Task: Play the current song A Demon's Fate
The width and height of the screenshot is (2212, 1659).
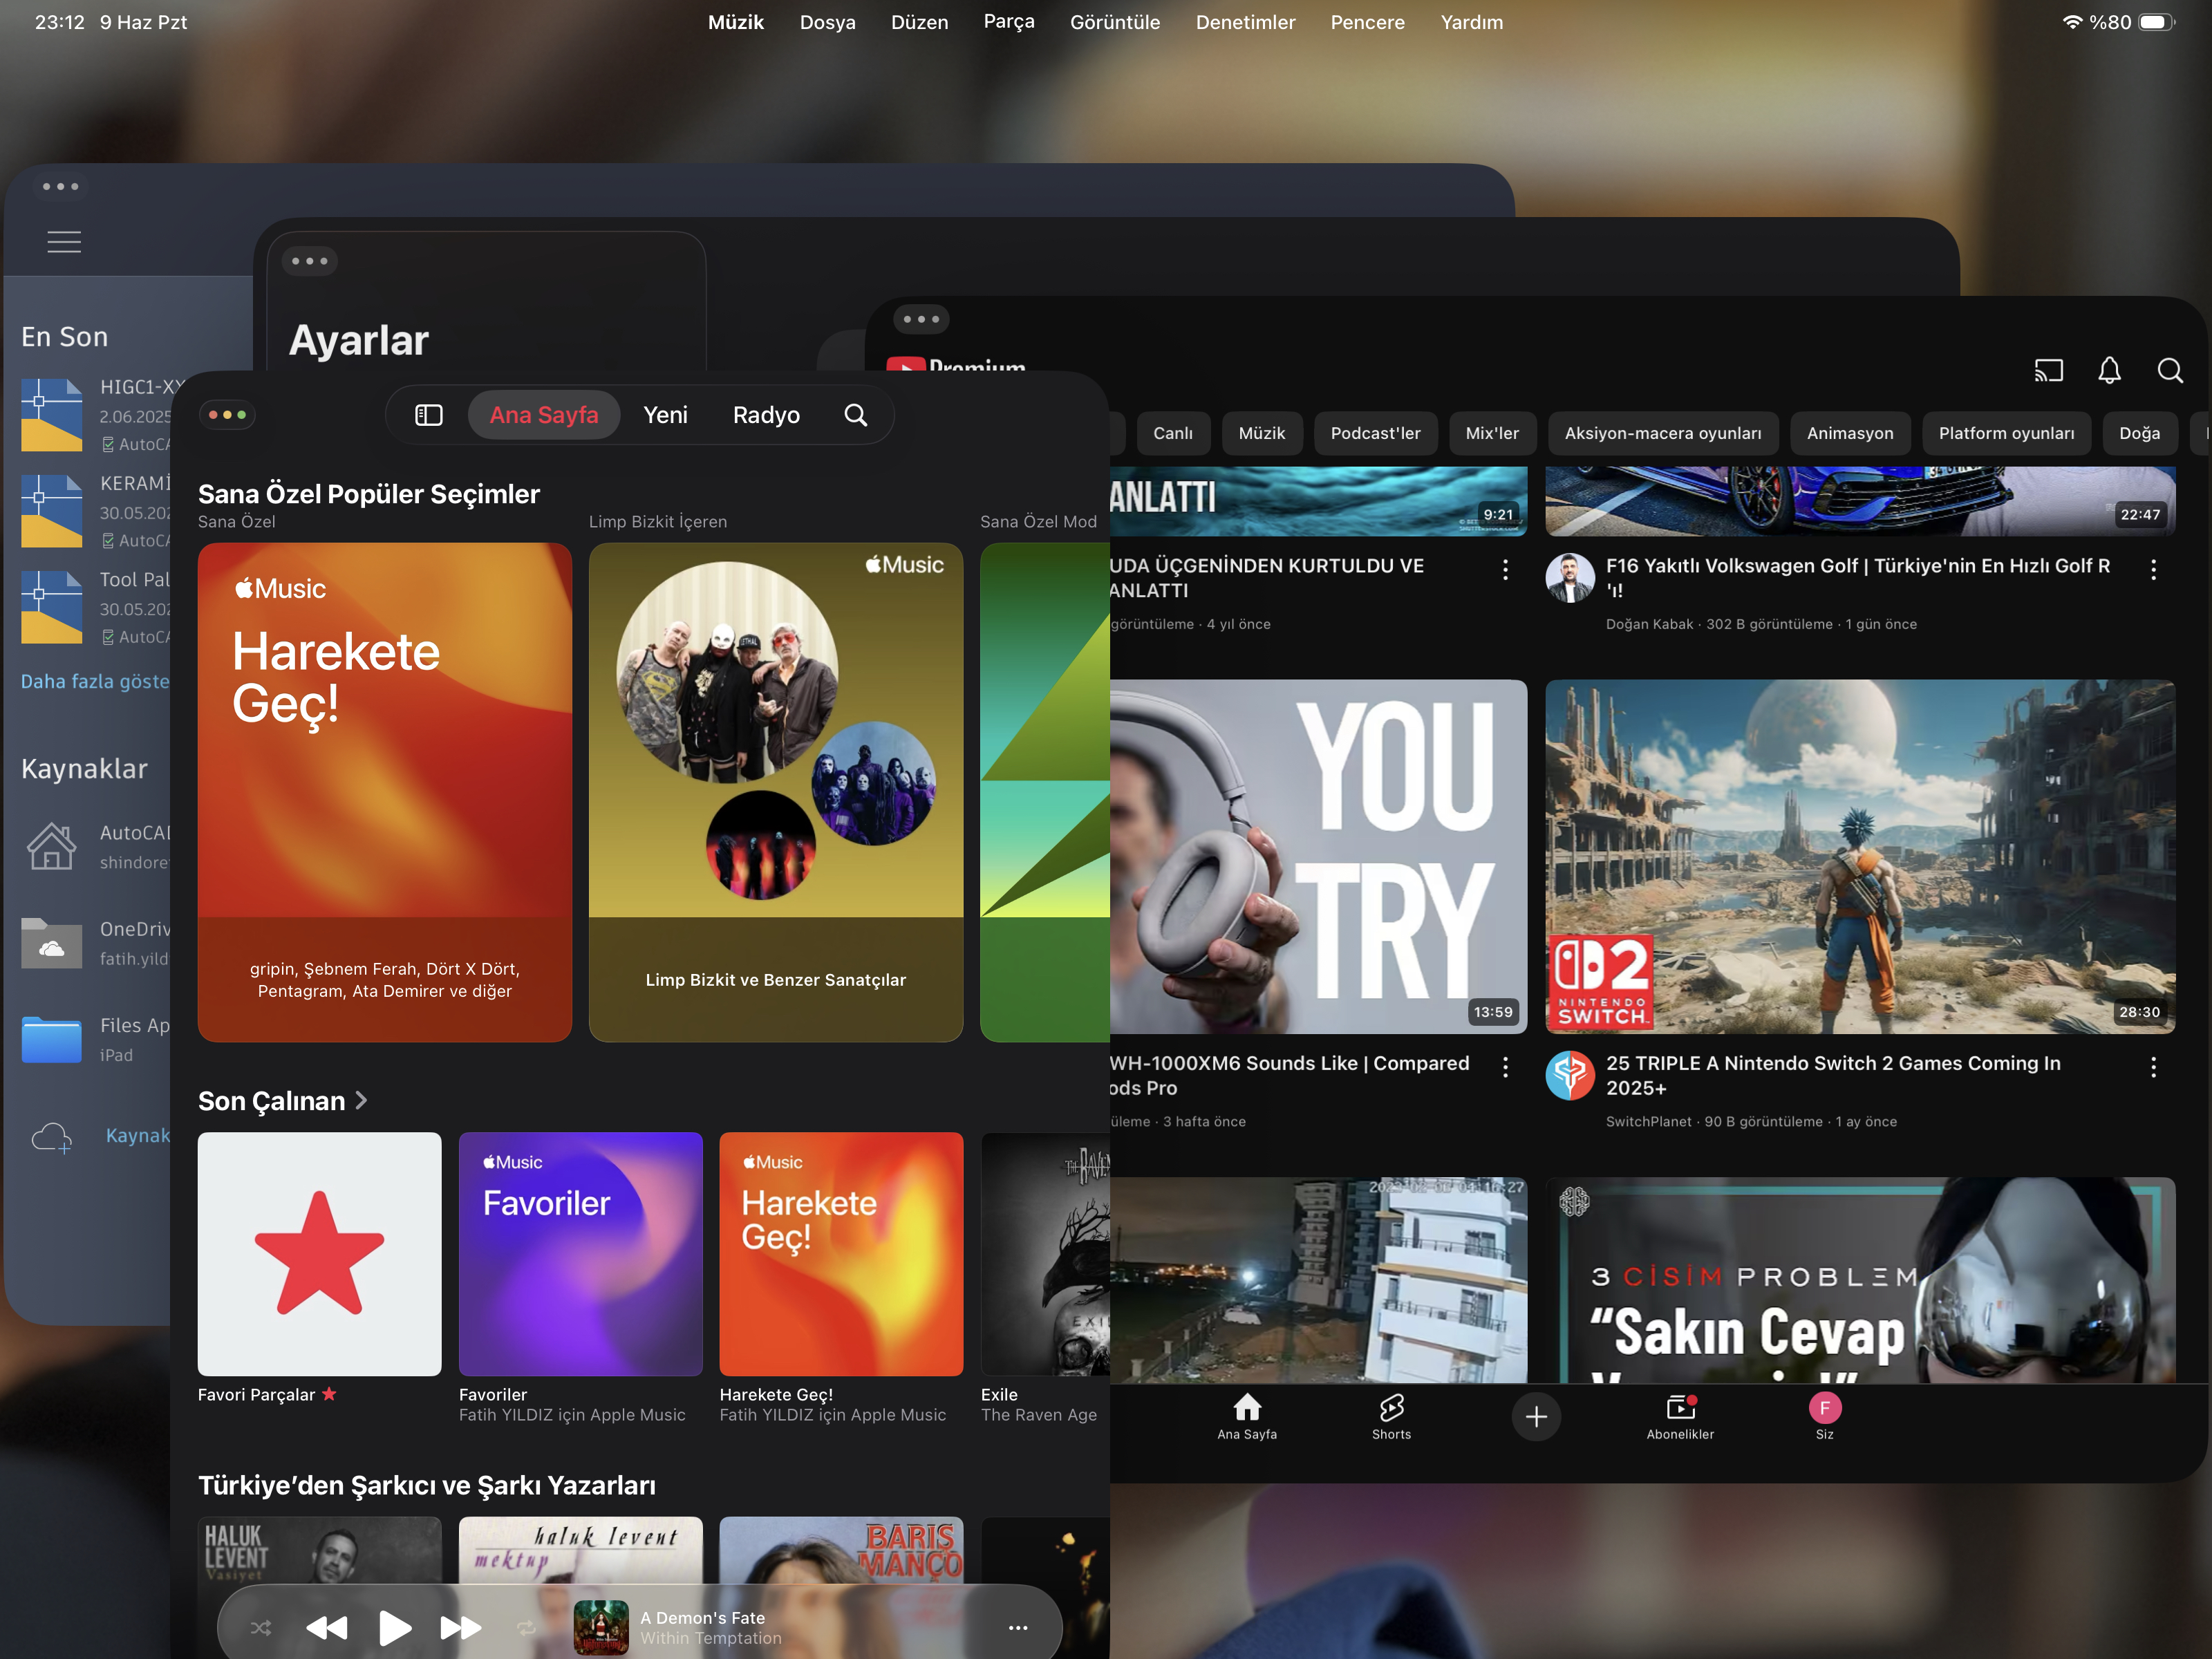Action: tap(394, 1627)
